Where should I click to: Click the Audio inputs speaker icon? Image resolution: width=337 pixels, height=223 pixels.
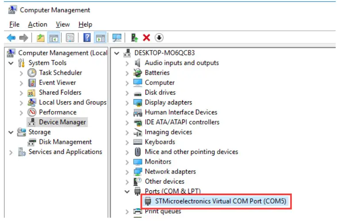pyautogui.click(x=138, y=63)
